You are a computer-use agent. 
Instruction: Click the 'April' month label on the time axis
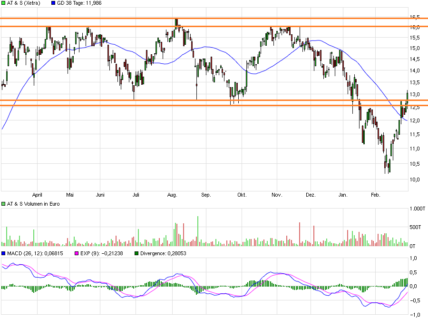click(37, 195)
